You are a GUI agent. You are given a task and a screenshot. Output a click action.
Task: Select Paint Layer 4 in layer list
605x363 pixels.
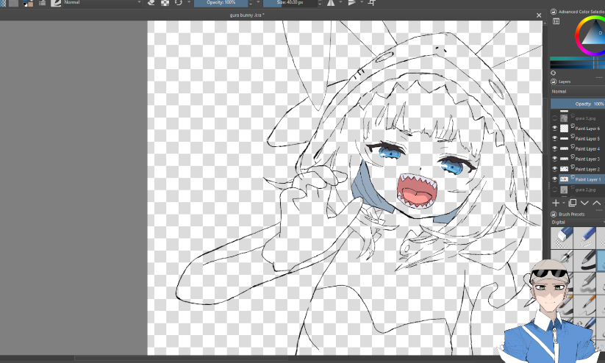coord(587,148)
